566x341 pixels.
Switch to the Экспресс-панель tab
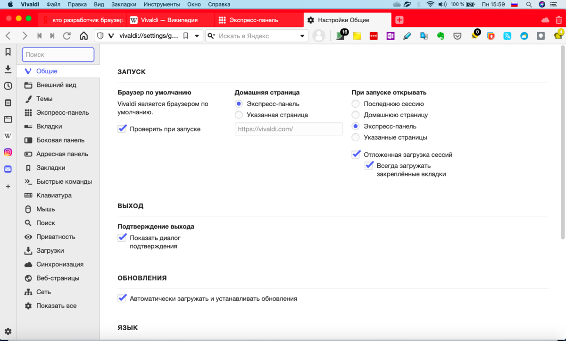(259, 20)
